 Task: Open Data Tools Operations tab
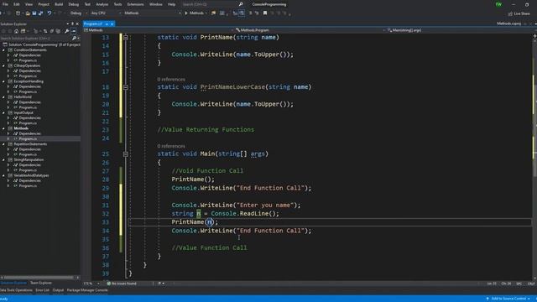(16, 290)
